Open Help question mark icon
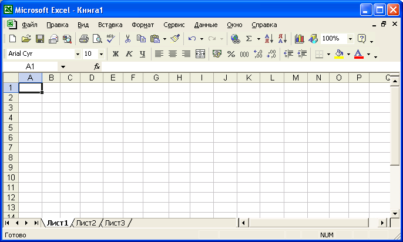 click(x=362, y=39)
